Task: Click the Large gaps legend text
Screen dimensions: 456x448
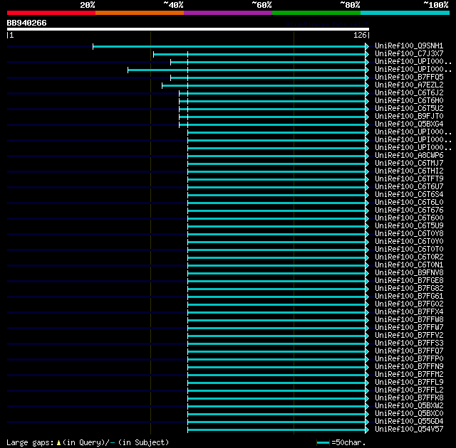Action: pos(88,442)
